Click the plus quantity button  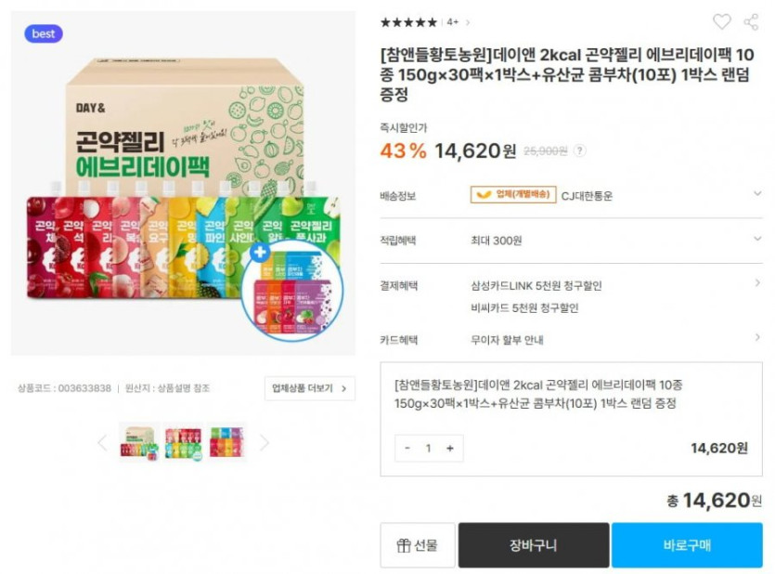point(450,448)
